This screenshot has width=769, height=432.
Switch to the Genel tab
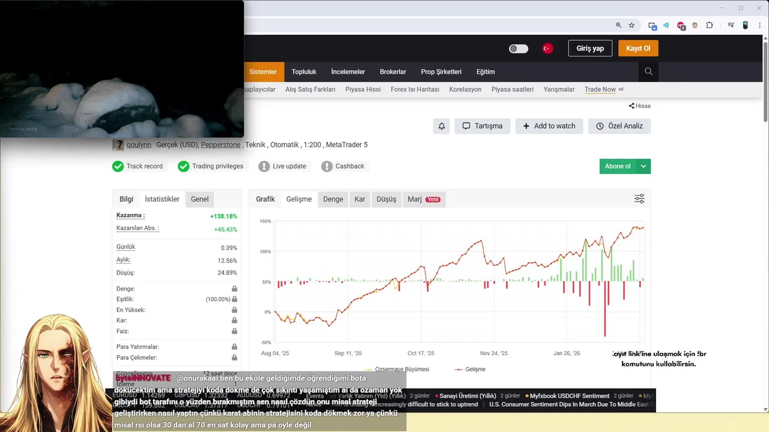tap(199, 199)
